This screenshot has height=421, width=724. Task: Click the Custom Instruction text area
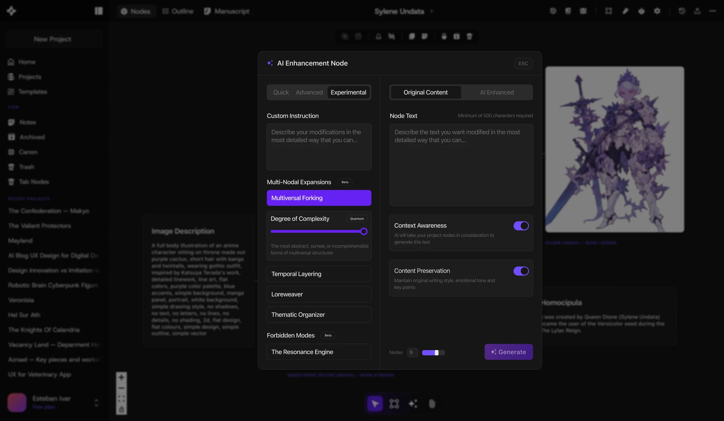[319, 147]
